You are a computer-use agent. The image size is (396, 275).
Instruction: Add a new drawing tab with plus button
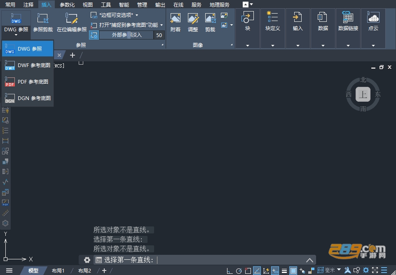(73, 55)
